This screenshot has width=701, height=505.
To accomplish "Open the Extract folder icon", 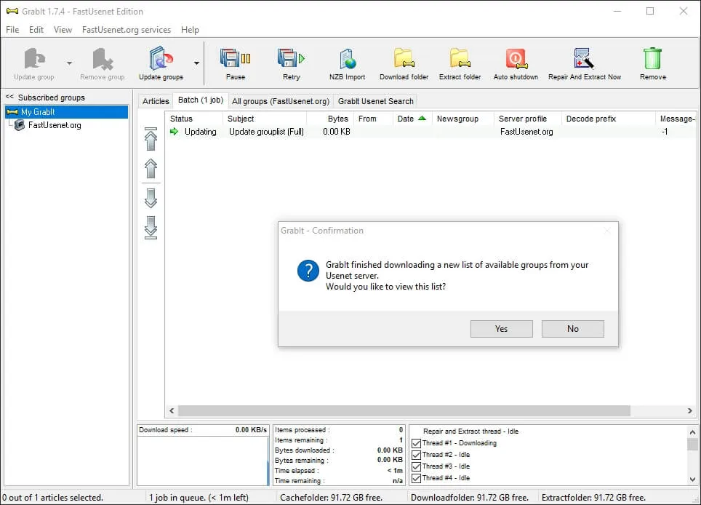I will click(460, 59).
